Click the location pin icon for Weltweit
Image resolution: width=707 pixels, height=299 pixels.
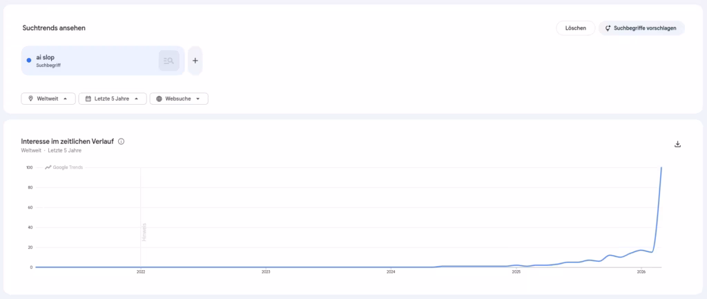30,99
